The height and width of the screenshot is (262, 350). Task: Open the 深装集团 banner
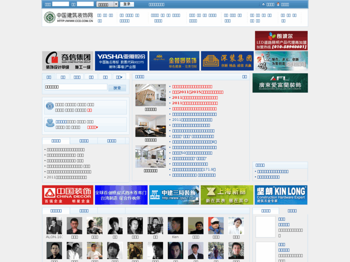click(227, 61)
